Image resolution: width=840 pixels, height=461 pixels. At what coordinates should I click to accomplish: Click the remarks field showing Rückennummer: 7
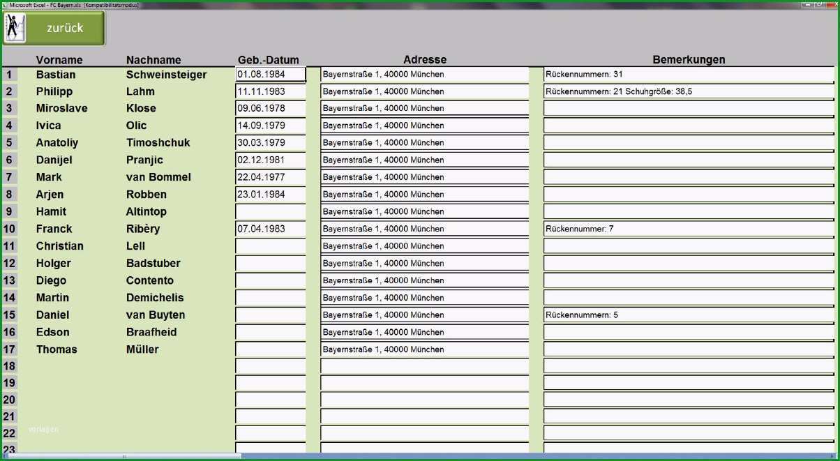pos(689,229)
